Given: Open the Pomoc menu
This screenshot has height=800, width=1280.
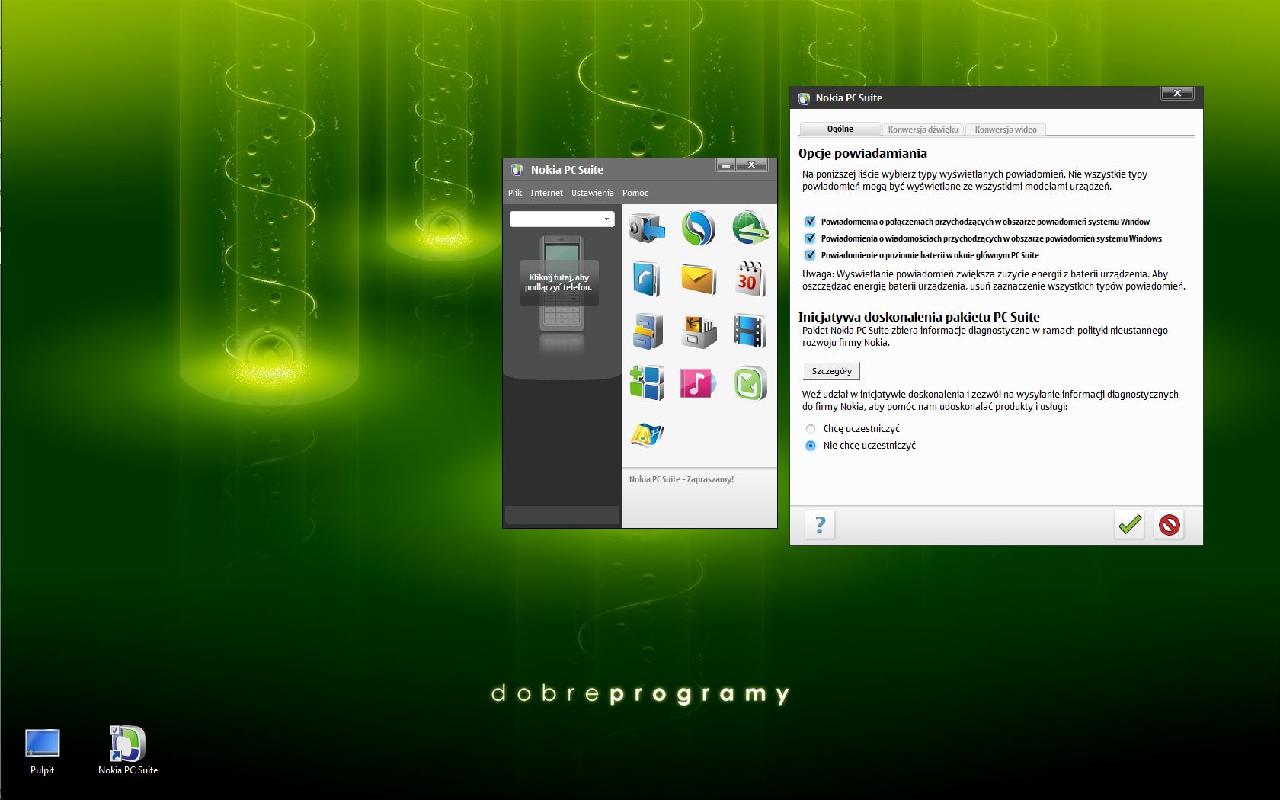Looking at the screenshot, I should point(635,193).
